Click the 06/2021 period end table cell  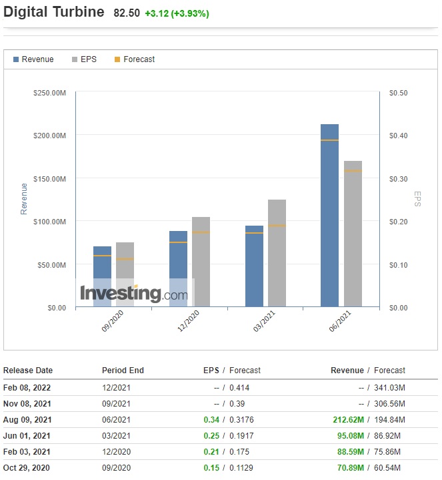point(116,420)
